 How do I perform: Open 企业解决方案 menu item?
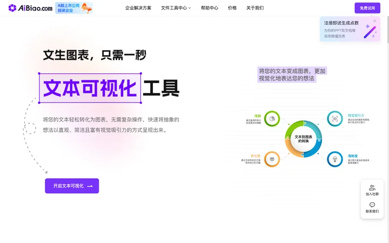click(x=138, y=8)
